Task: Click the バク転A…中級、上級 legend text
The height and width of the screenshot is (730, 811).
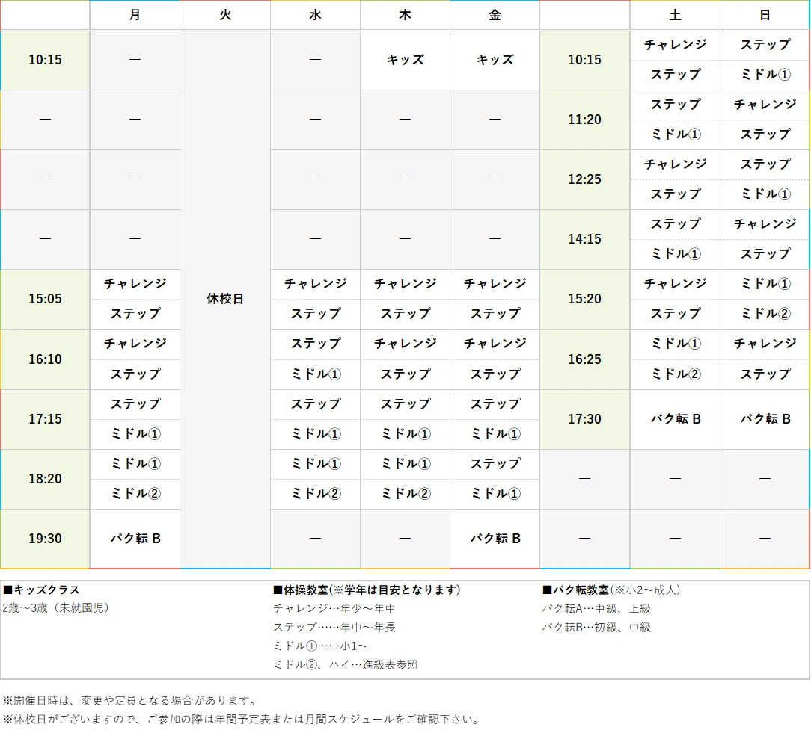Action: pos(595,608)
